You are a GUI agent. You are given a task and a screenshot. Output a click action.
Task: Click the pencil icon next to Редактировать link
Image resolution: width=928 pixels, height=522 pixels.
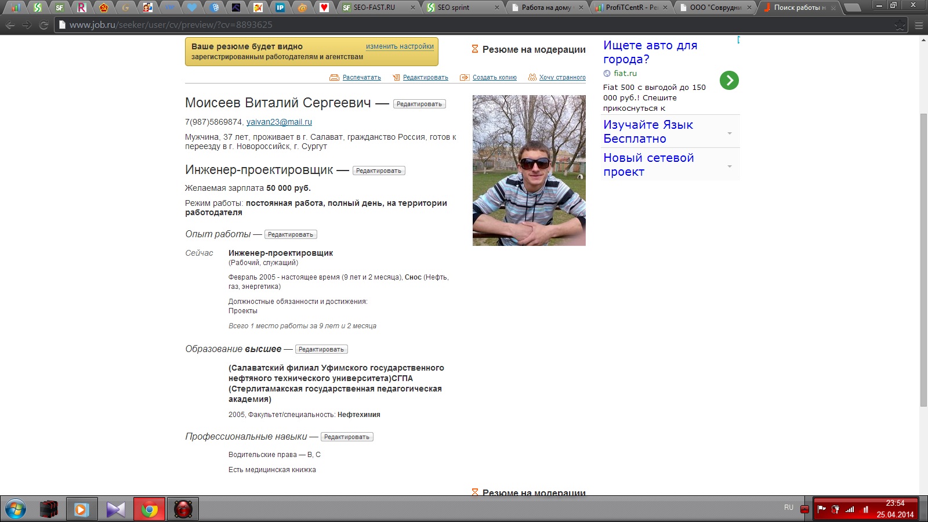click(x=396, y=77)
